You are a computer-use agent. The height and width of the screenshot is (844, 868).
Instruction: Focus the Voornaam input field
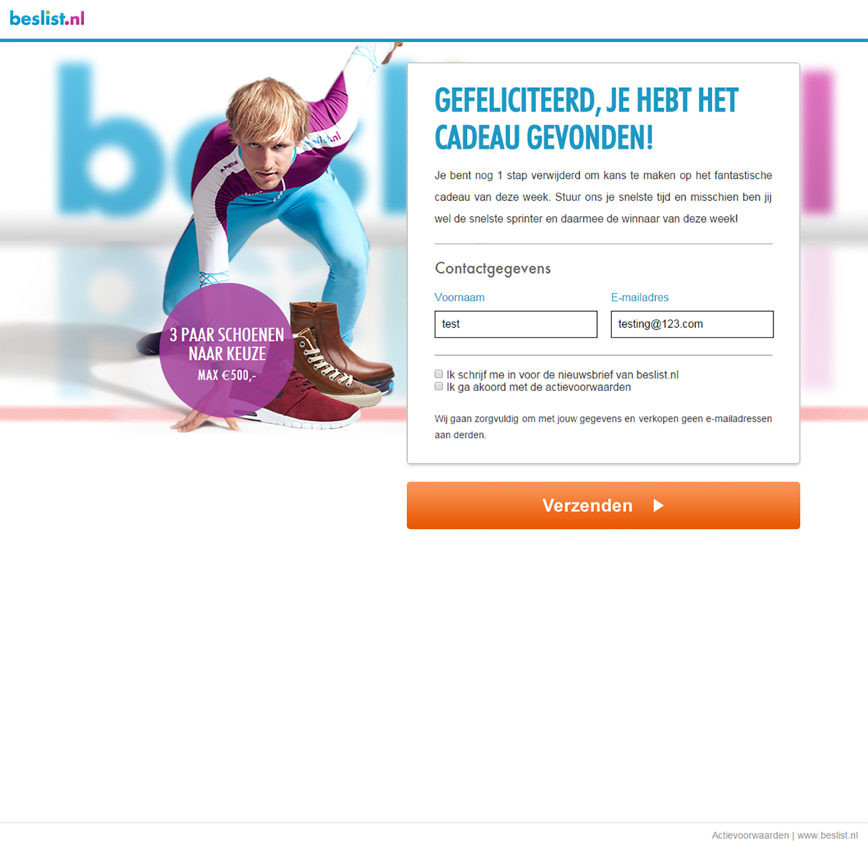516,324
